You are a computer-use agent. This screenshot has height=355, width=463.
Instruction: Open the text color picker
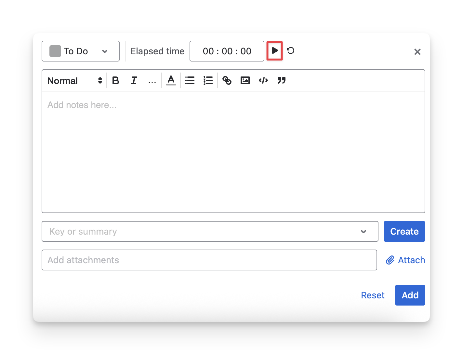click(x=171, y=80)
